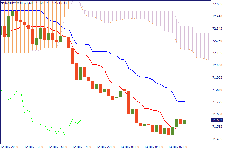This screenshot has height=150, width=225.
Task: Click the 12 Nov 2020 date label
Action: (x=9, y=147)
